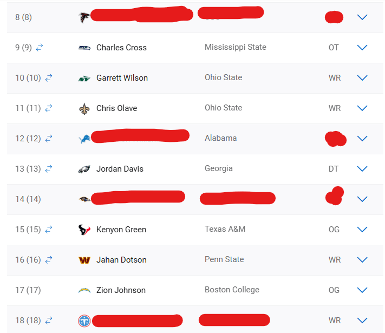Click the Texans logo beside Kenyon Green
The height and width of the screenshot is (333, 385).
point(84,230)
